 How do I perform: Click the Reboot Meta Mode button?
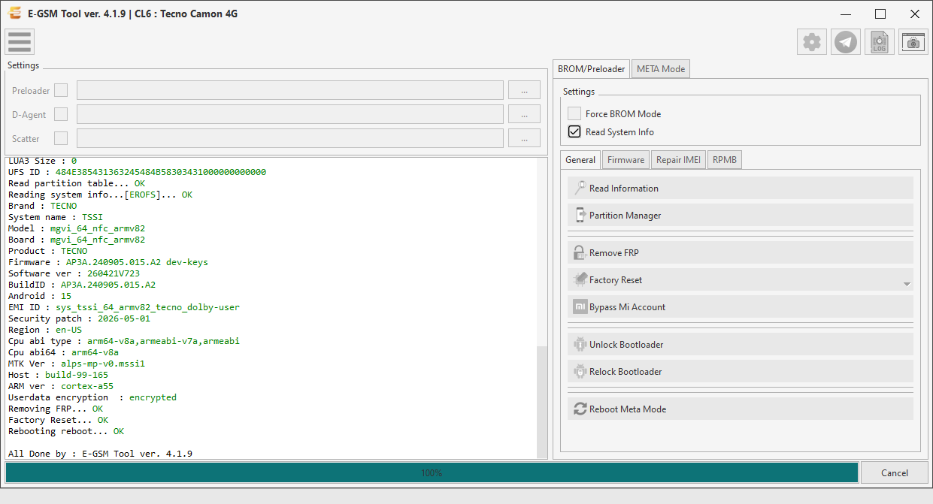[x=741, y=409]
